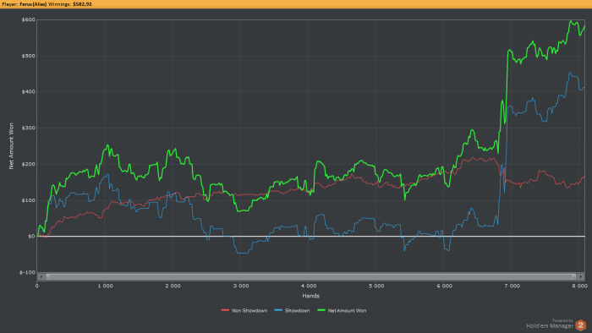Click the $600 y-axis label
This screenshot has height=333, width=592.
(28, 19)
